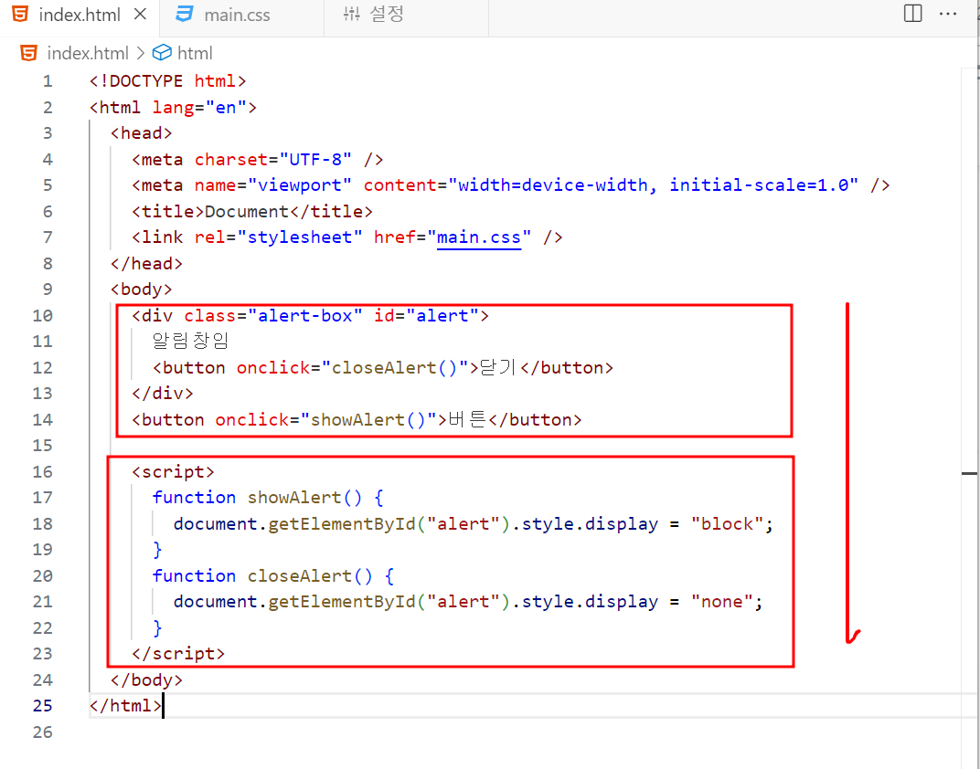Close the index.html tab
The image size is (980, 769).
[x=141, y=14]
